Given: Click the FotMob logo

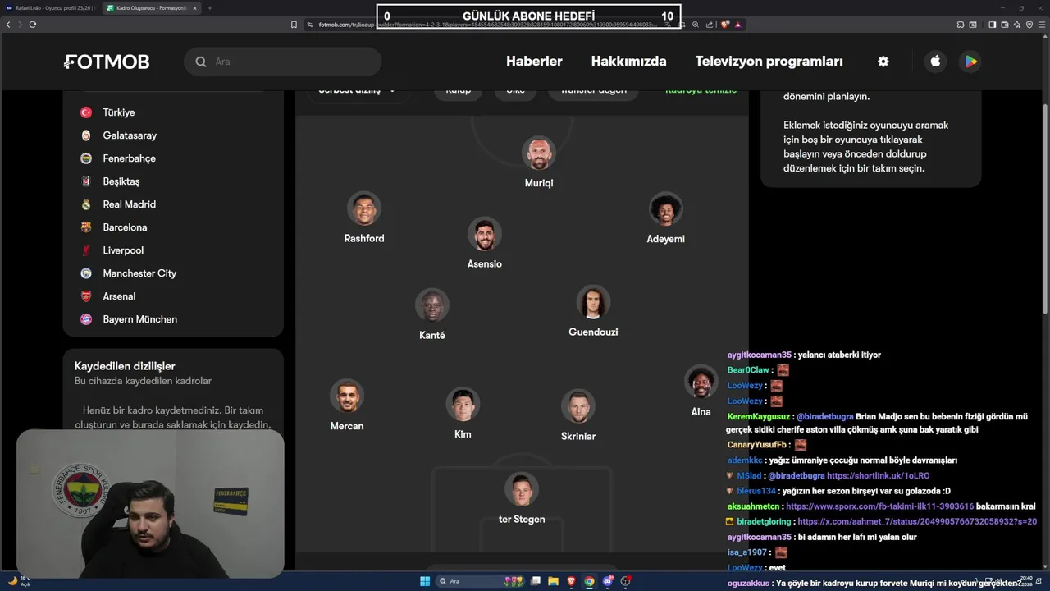Looking at the screenshot, I should click(107, 62).
